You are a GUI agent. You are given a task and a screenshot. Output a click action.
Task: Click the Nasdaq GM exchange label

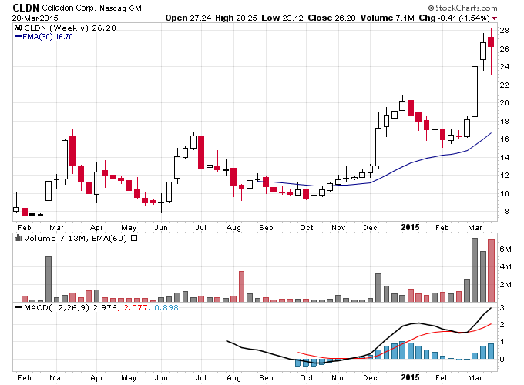tap(120, 8)
